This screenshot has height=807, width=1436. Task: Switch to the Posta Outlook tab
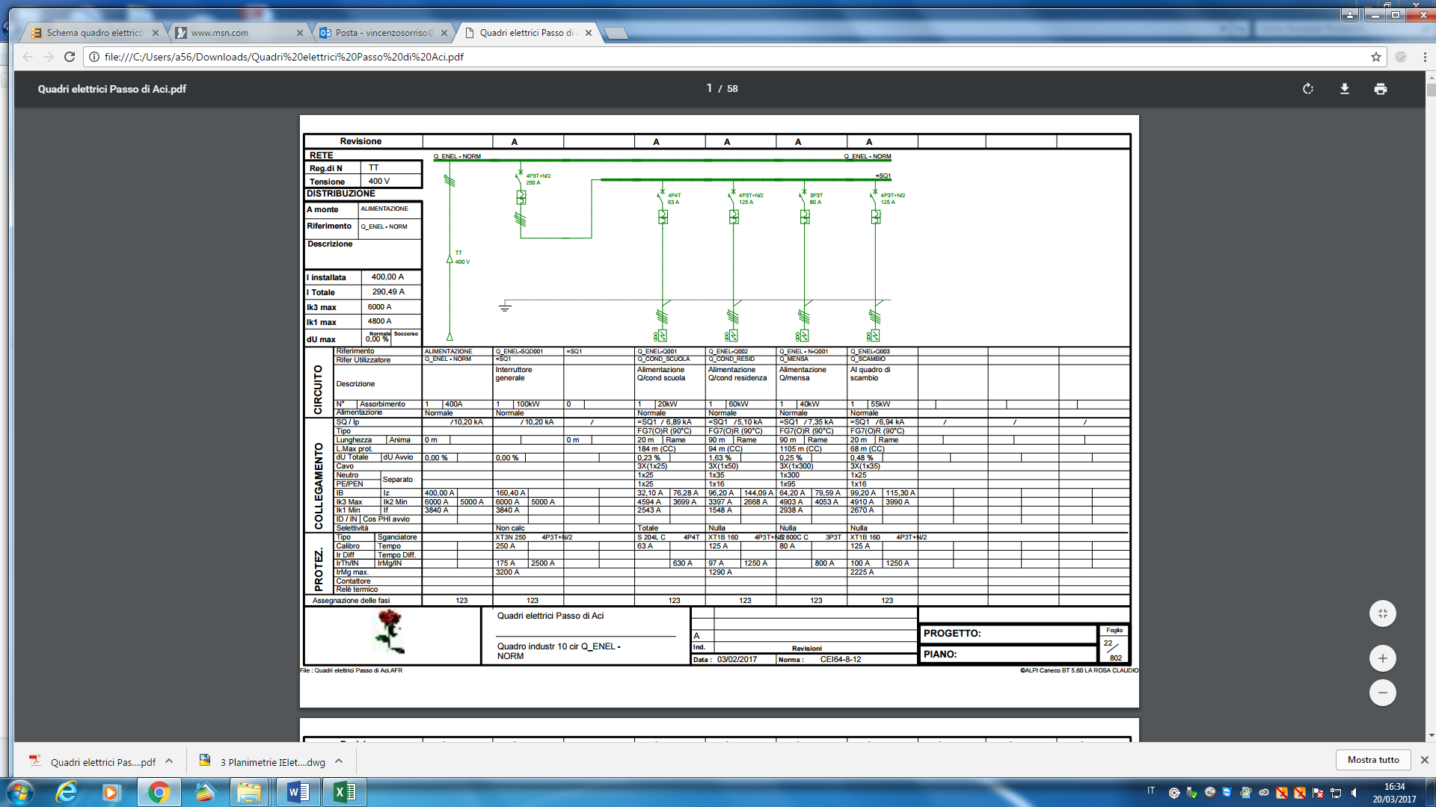381,33
